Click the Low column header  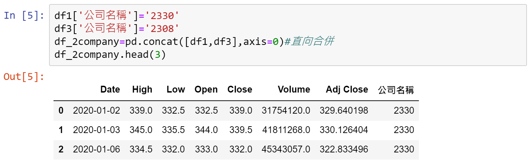(x=176, y=89)
